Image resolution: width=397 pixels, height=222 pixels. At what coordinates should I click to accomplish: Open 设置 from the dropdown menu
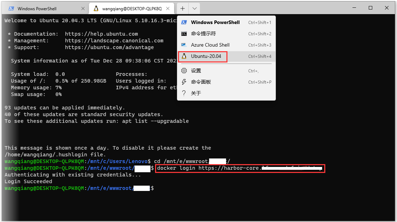pyautogui.click(x=226, y=71)
